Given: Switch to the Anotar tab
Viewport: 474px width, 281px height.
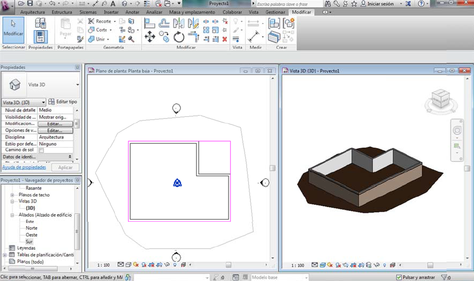Looking at the screenshot, I should click(132, 12).
